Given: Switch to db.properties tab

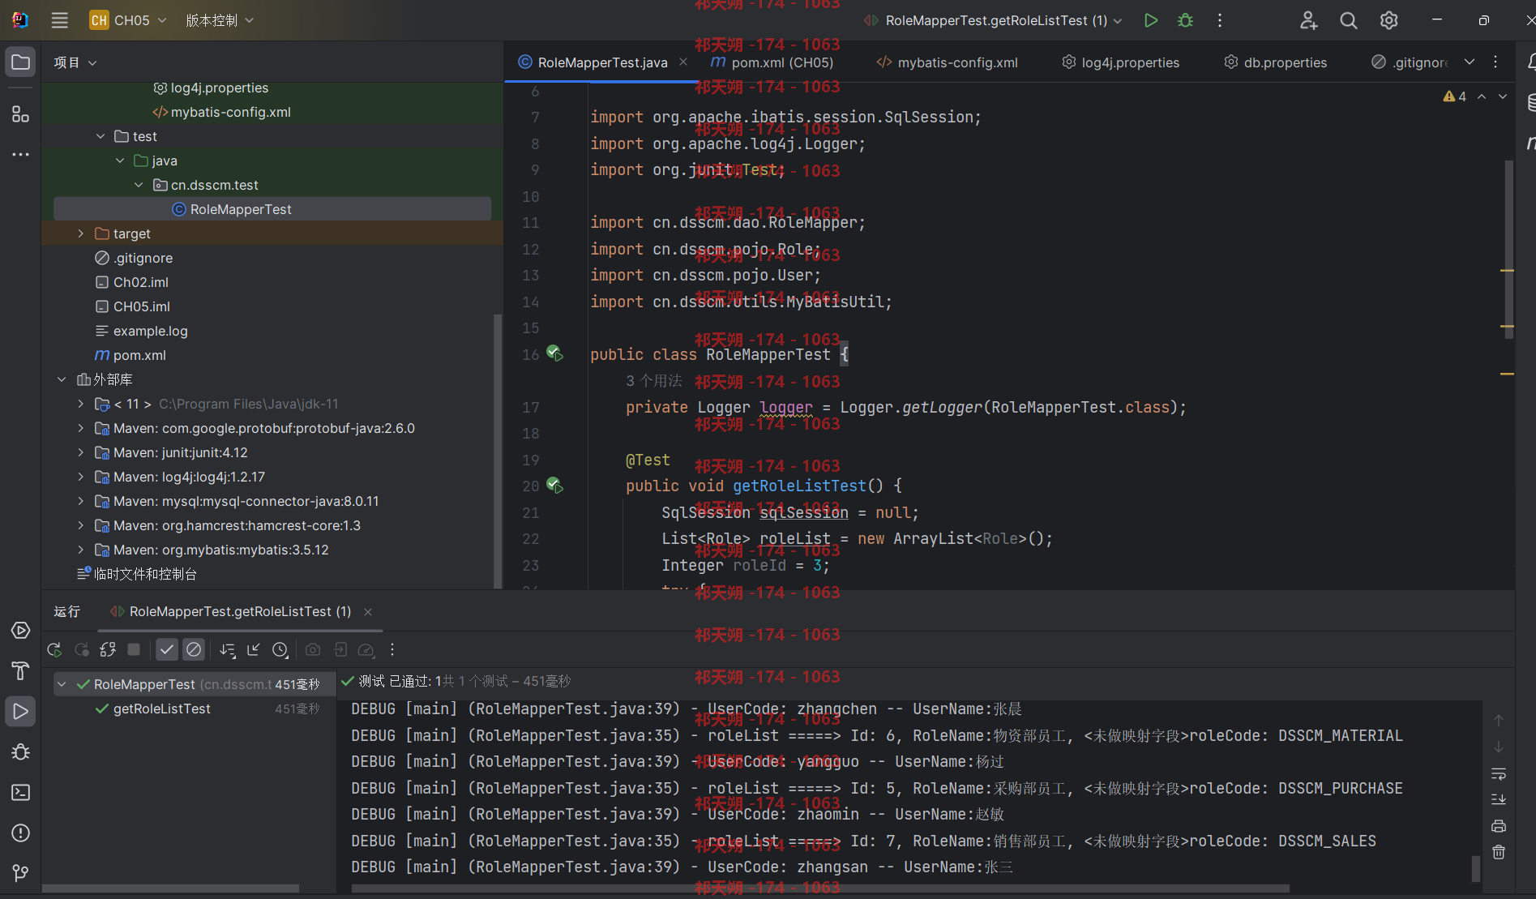Looking at the screenshot, I should click(x=1276, y=62).
